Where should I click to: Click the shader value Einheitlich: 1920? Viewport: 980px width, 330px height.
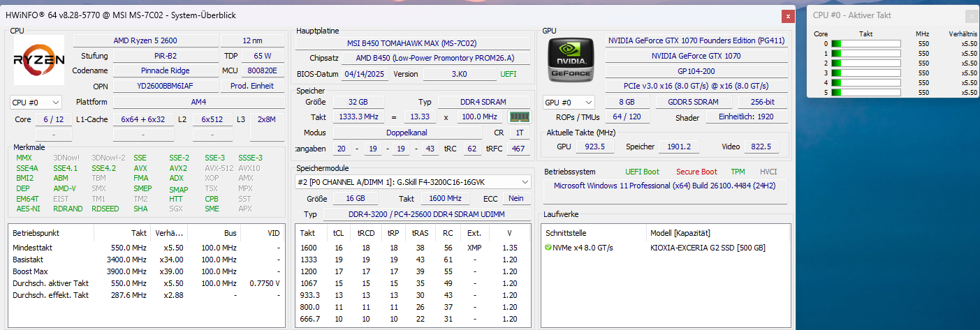click(745, 117)
